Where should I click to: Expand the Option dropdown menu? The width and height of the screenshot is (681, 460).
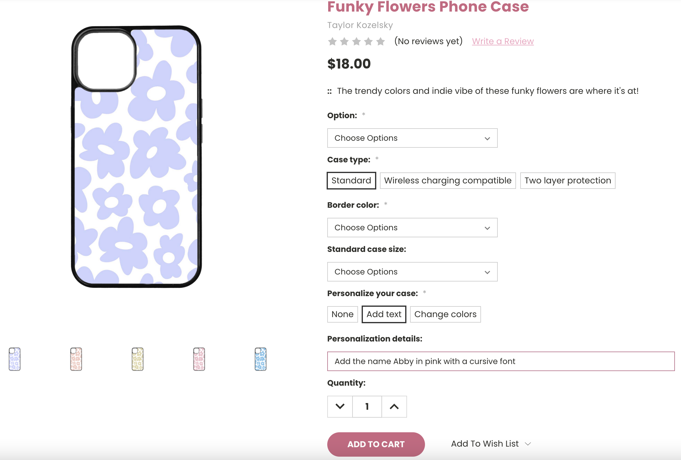click(x=412, y=138)
